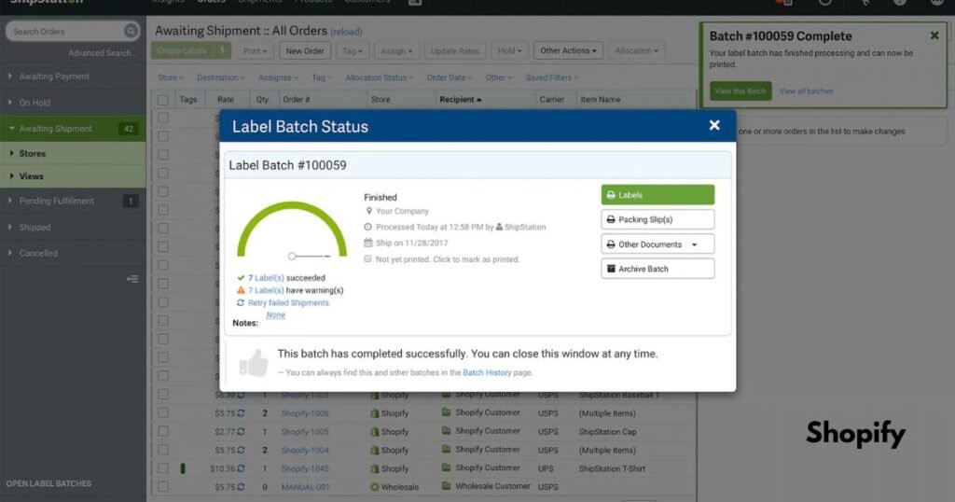Open the Saved Filters dropdown
955x502 pixels.
click(552, 77)
